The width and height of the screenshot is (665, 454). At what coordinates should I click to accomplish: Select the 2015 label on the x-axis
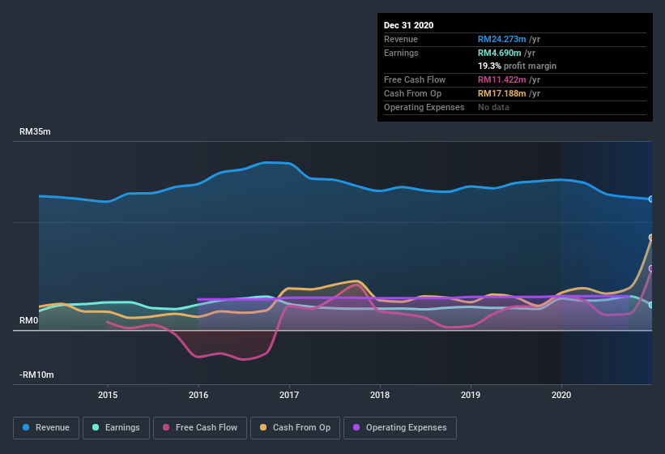point(108,396)
